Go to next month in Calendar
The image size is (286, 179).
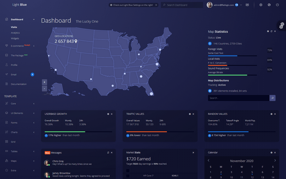[x=275, y=161]
